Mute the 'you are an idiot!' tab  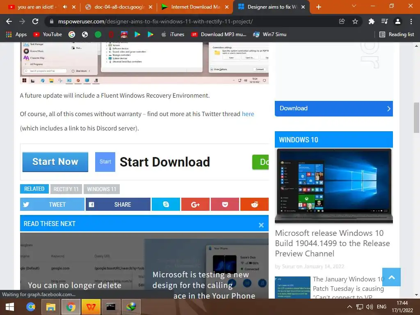point(65,7)
